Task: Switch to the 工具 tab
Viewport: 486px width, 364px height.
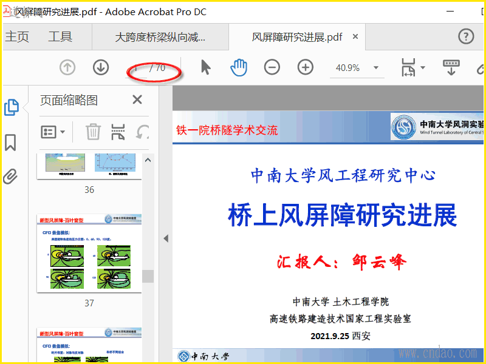Action: [60, 37]
